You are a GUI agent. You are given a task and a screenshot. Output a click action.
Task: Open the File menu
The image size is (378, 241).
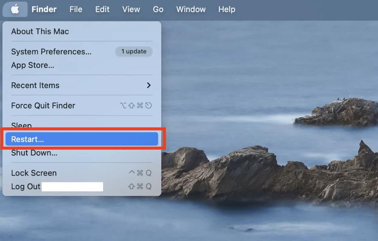pos(76,9)
